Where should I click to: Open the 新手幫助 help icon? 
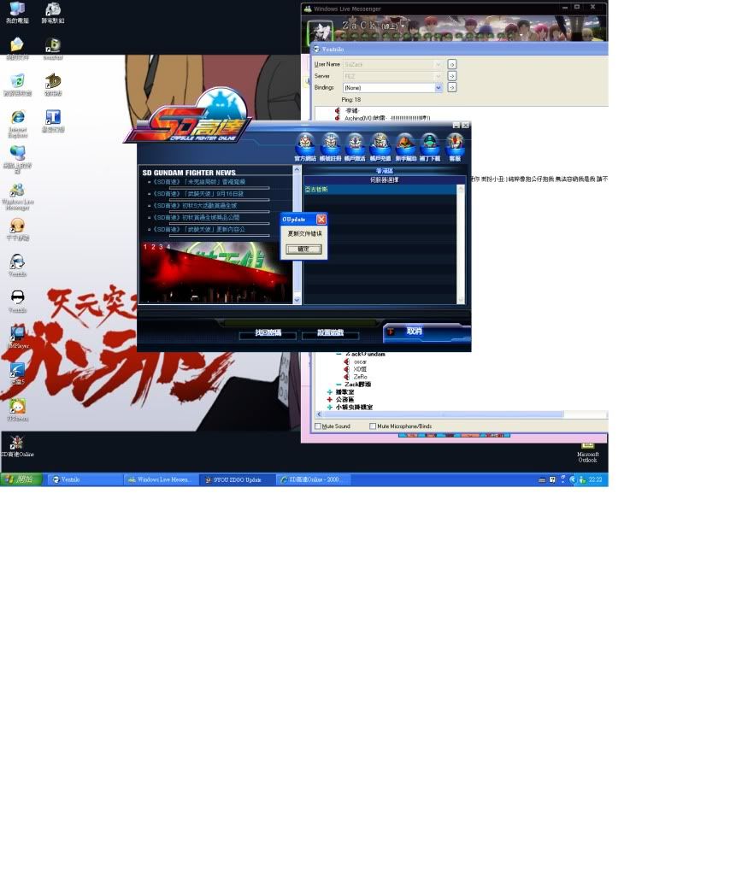(x=405, y=143)
